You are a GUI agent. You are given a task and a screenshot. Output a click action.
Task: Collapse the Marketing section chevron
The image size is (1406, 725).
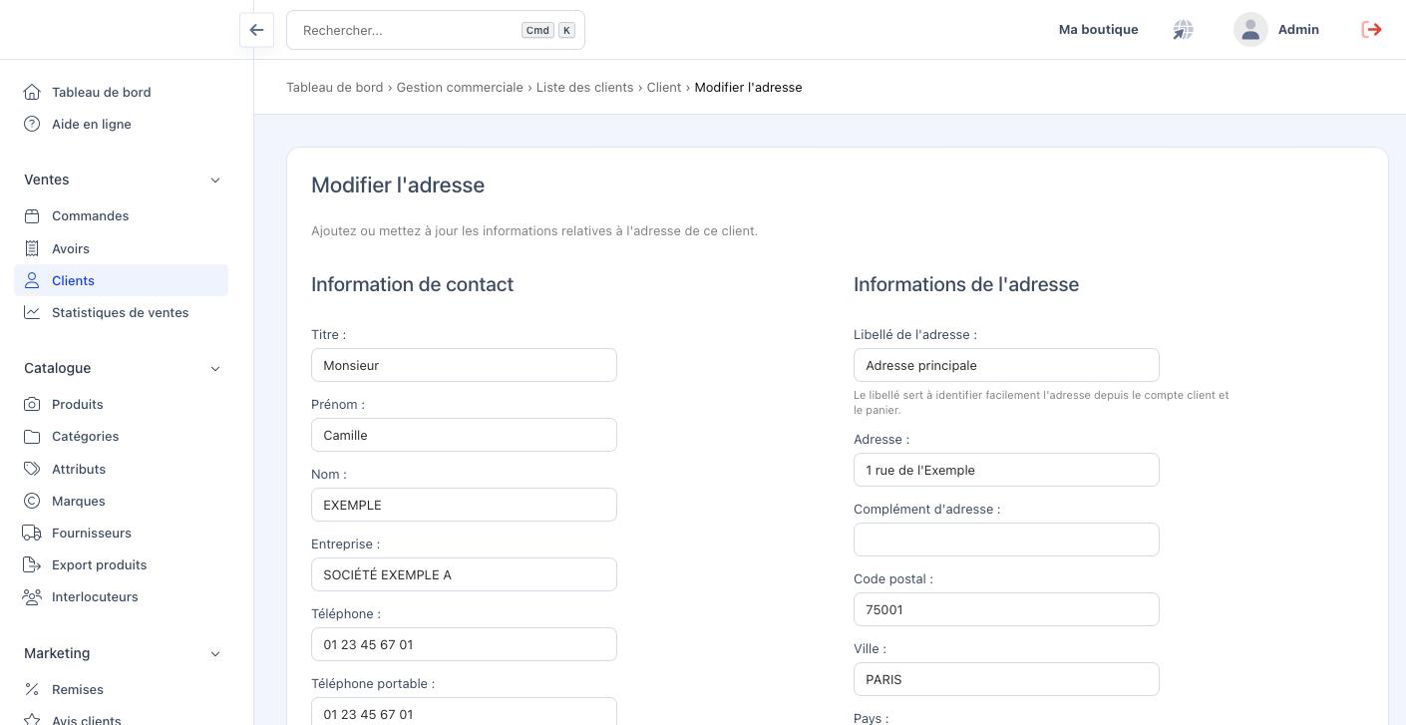pos(215,653)
